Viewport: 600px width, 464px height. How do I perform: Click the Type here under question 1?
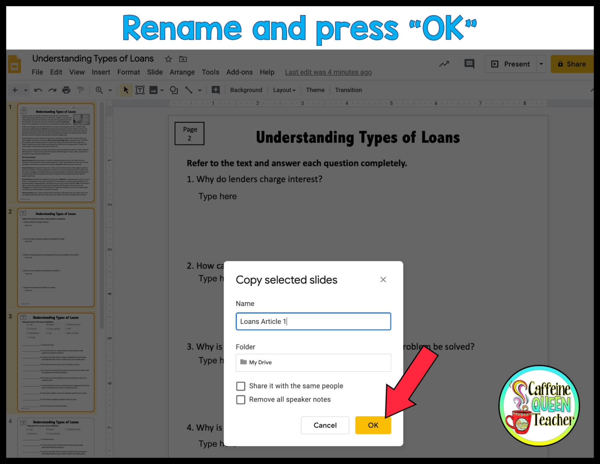[218, 196]
